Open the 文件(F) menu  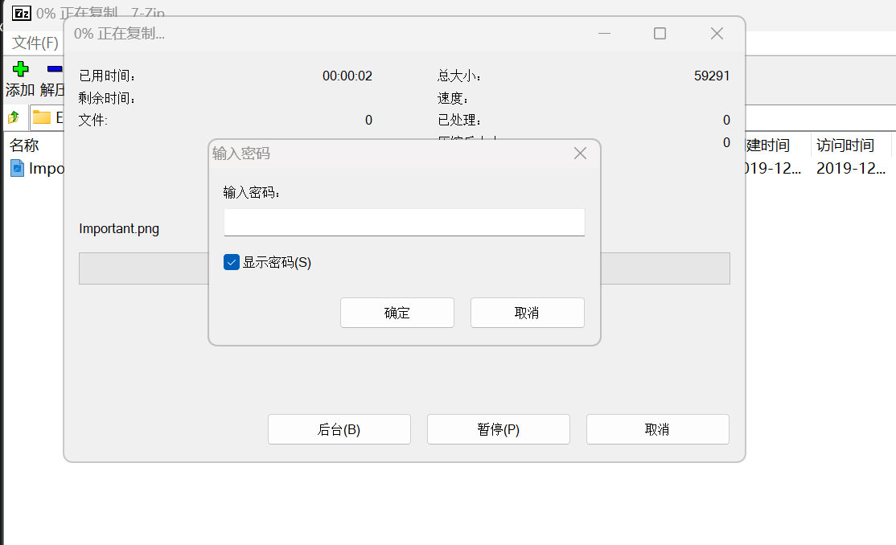pyautogui.click(x=35, y=43)
